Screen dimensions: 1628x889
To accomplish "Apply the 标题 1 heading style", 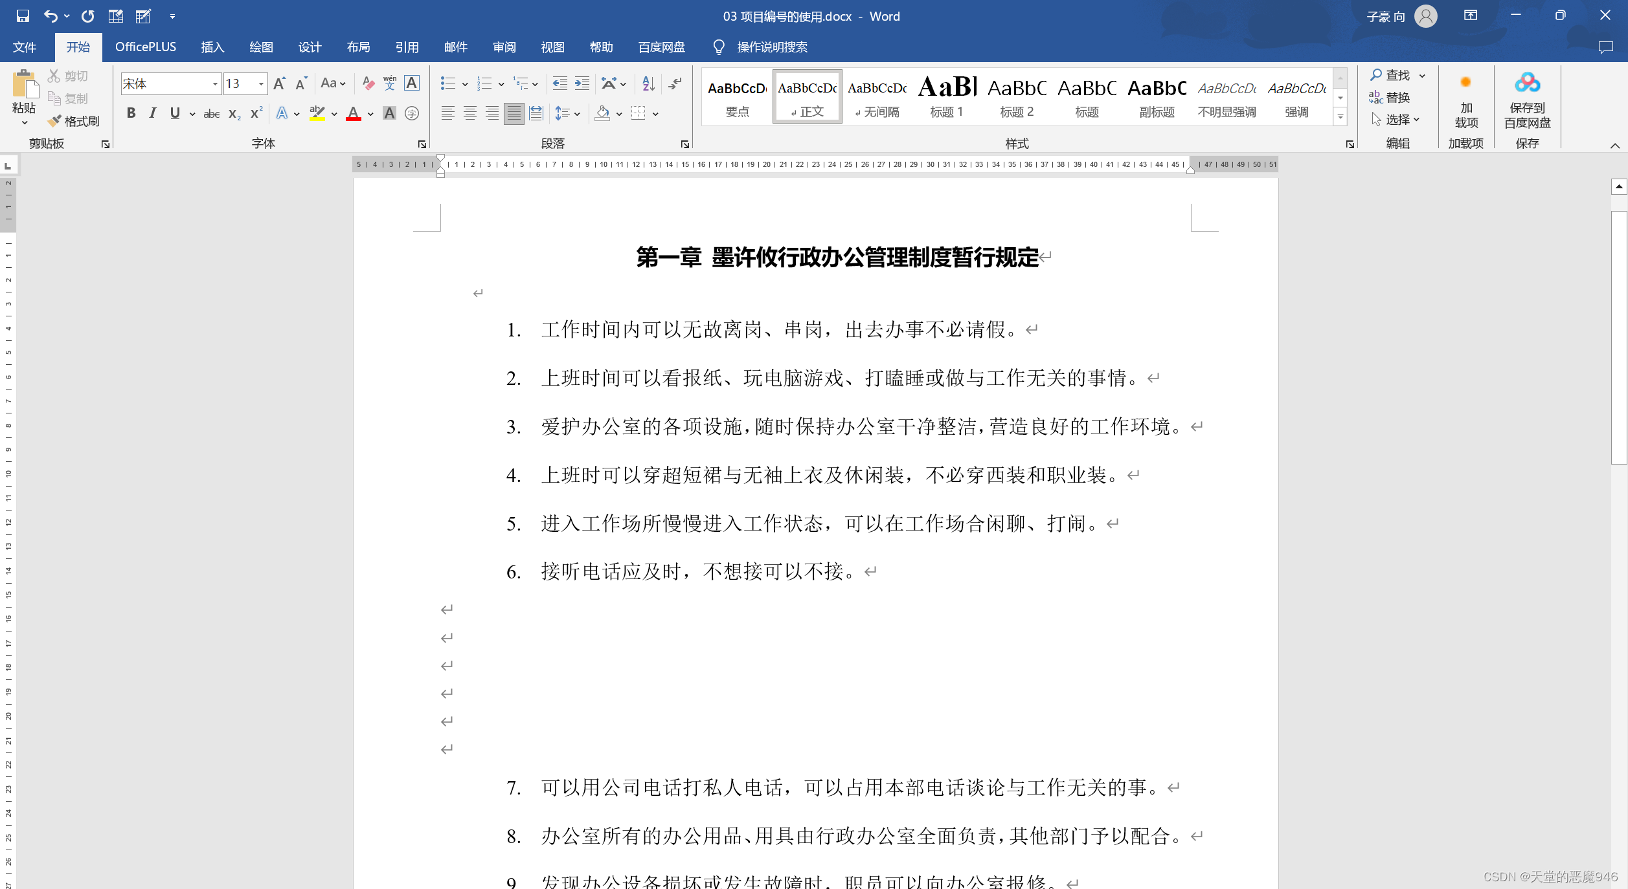I will pos(947,96).
